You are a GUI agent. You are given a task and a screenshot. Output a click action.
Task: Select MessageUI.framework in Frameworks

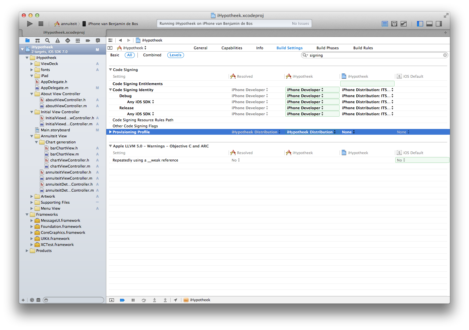(x=60, y=220)
